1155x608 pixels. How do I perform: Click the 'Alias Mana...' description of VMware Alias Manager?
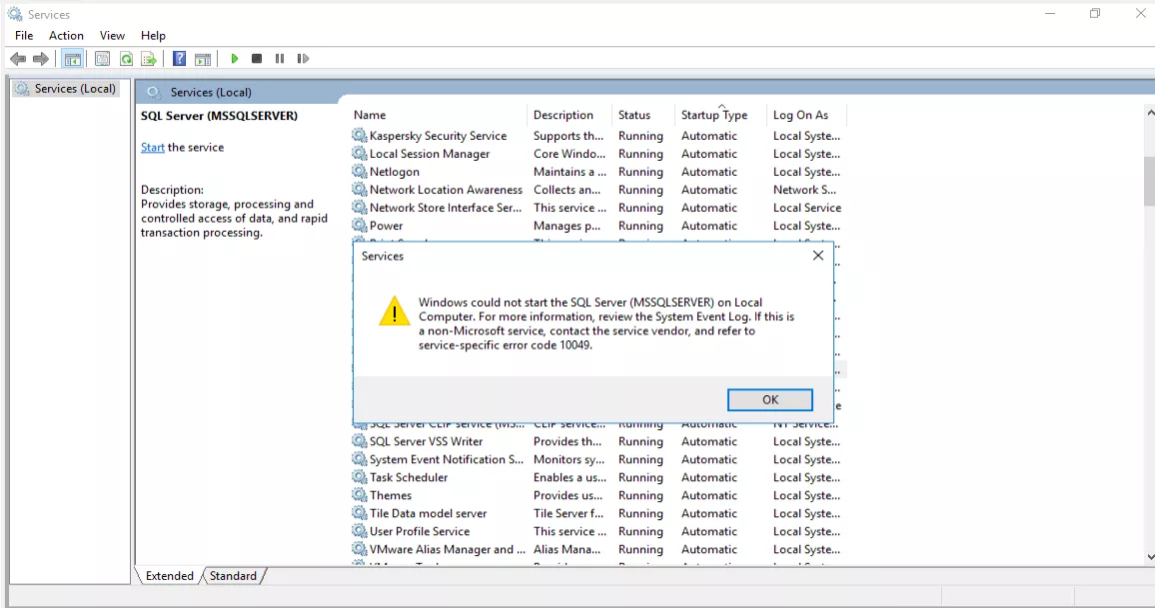click(568, 549)
